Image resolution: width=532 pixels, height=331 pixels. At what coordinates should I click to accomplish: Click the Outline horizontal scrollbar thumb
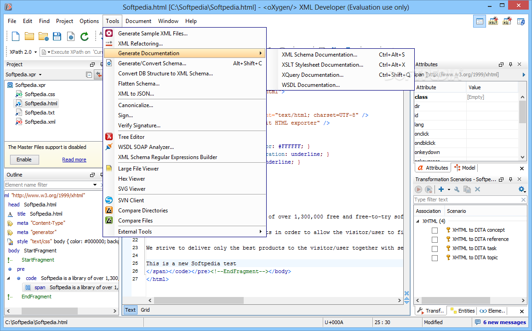pyautogui.click(x=50, y=311)
